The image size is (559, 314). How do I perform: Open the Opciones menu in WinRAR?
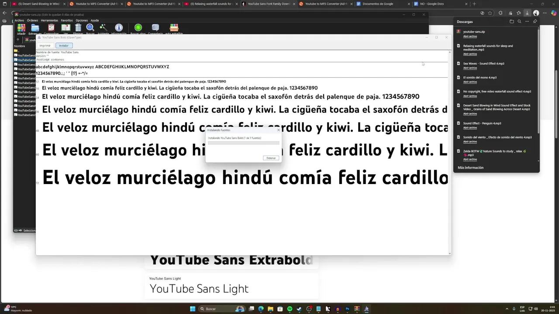pyautogui.click(x=82, y=20)
